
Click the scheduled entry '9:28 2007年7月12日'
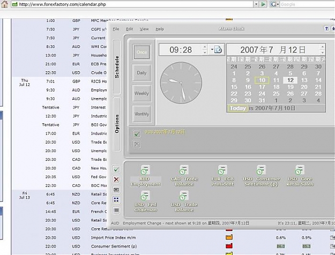pyautogui.click(x=165, y=132)
